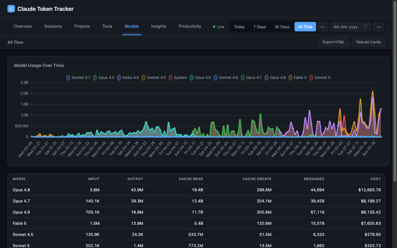Select the 7 Days range

[260, 27]
